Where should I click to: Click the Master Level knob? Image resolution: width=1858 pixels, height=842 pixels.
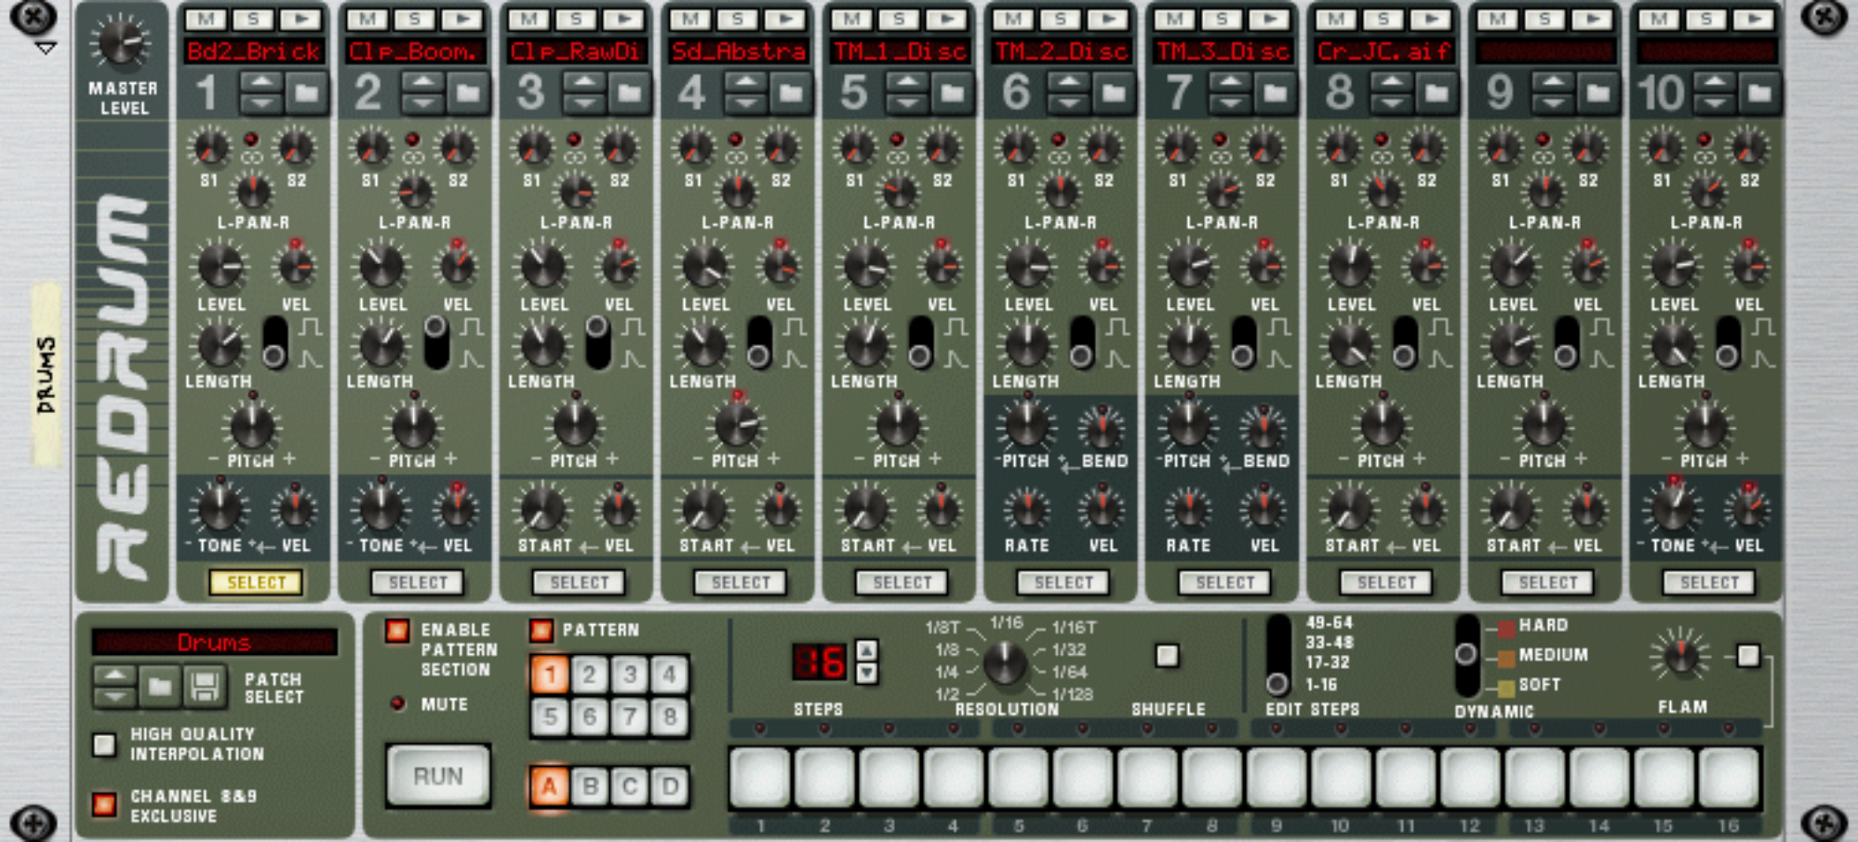click(x=121, y=41)
